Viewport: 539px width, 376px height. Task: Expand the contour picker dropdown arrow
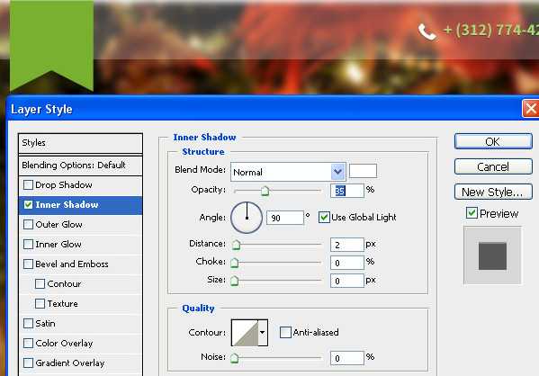click(263, 333)
